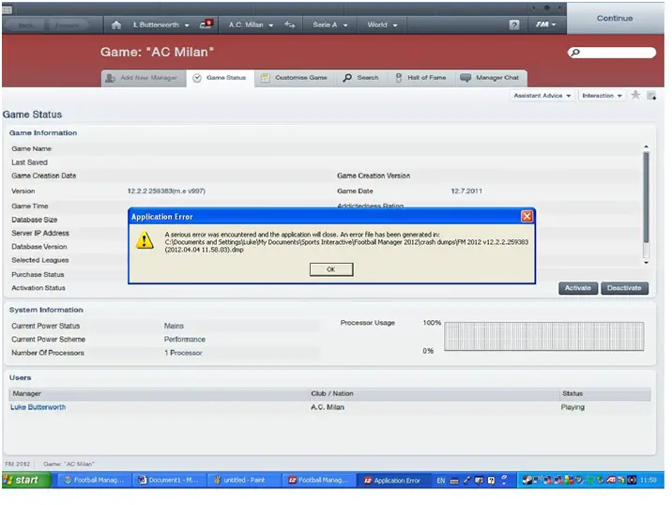The image size is (672, 505).
Task: Open the inbox icon with red notification badge
Action: [x=206, y=24]
